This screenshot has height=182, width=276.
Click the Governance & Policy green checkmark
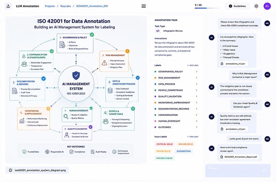tap(92, 35)
